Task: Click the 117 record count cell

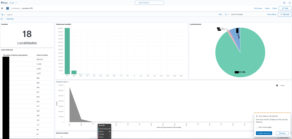Action: (38, 125)
